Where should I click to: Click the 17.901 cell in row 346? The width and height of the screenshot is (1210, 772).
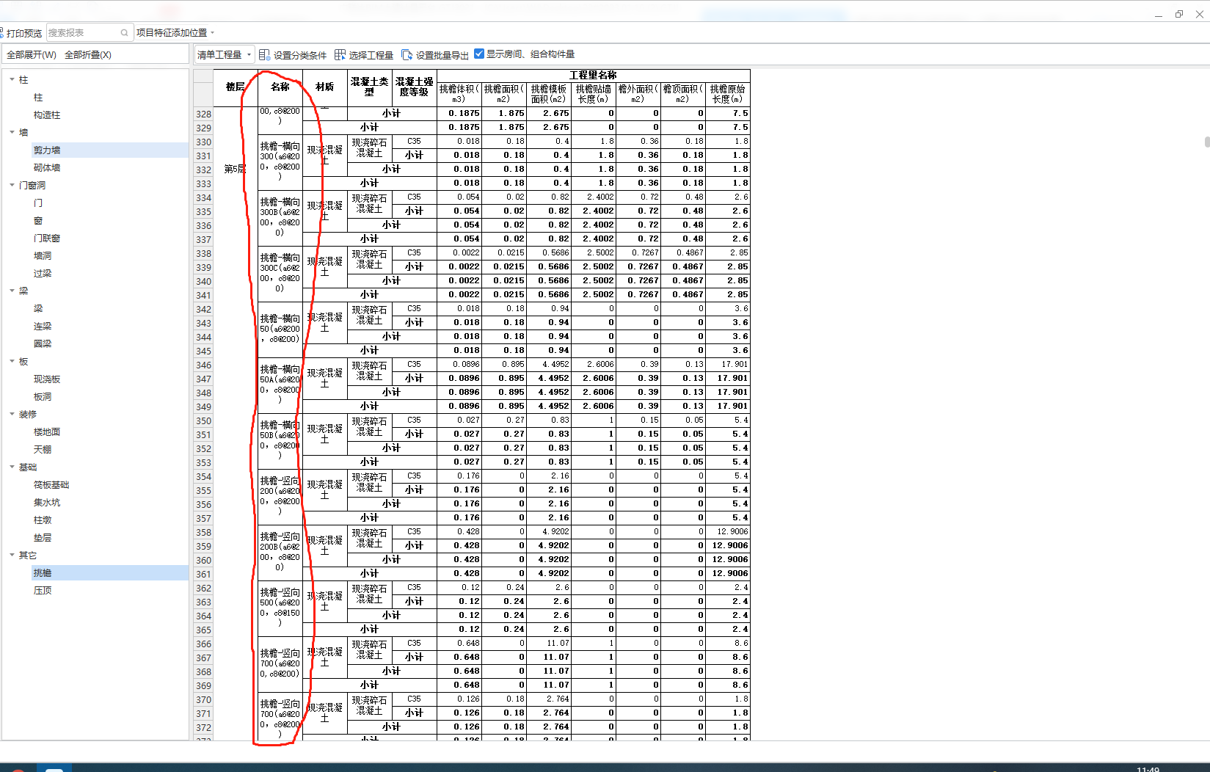click(728, 365)
